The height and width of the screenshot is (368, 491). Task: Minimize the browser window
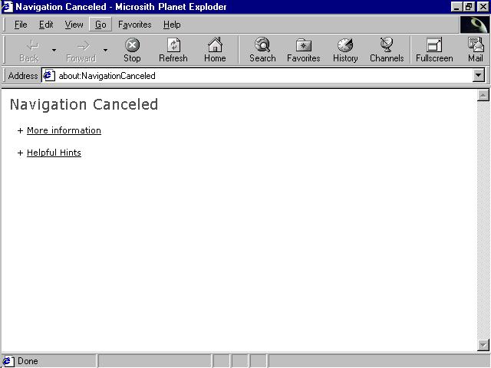pyautogui.click(x=457, y=7)
